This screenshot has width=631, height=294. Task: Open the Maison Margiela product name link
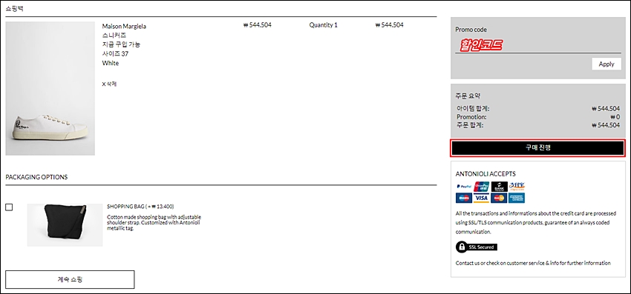click(x=124, y=26)
